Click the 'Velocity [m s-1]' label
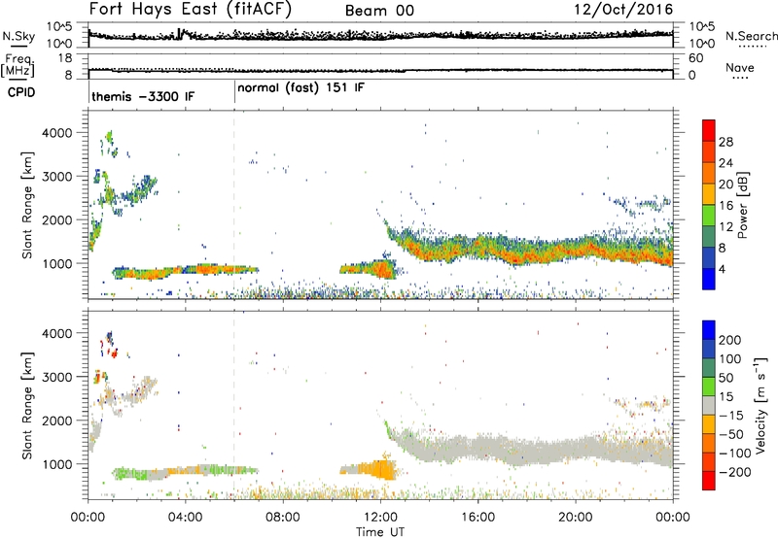Image resolution: width=778 pixels, height=538 pixels. 760,405
